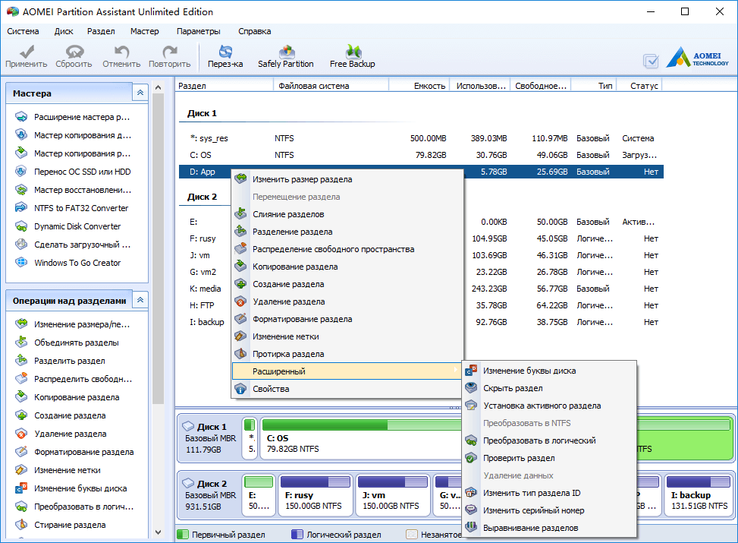Click the Емкость column header

[x=419, y=86]
